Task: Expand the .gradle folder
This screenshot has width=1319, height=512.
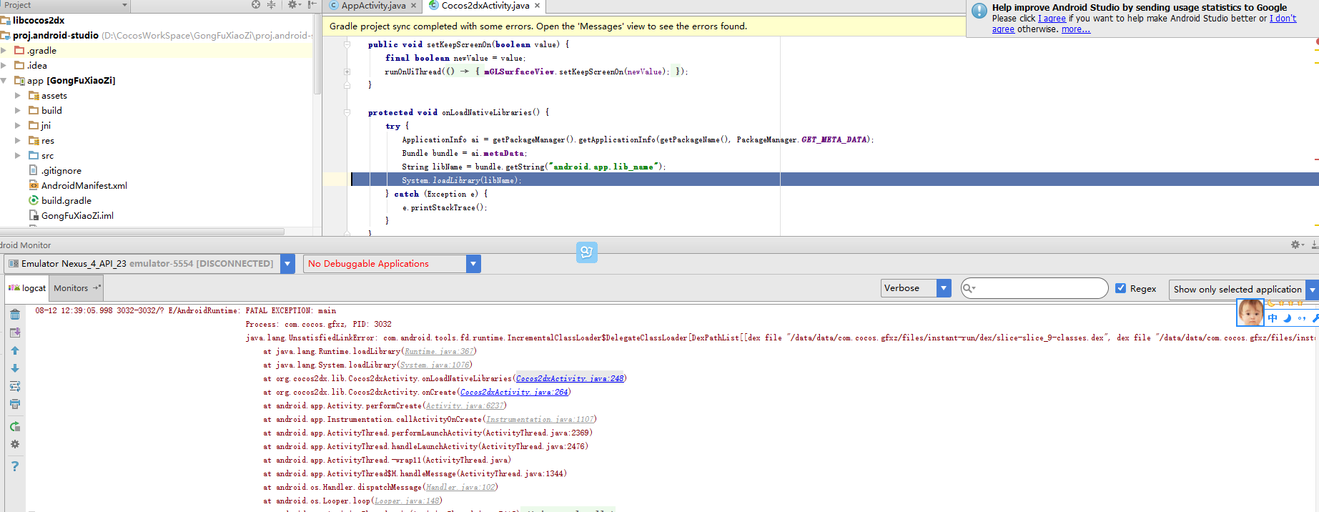Action: coord(4,50)
